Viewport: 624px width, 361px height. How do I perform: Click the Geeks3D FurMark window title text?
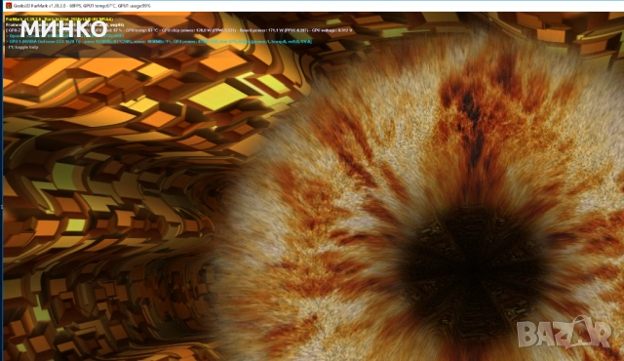point(82,6)
